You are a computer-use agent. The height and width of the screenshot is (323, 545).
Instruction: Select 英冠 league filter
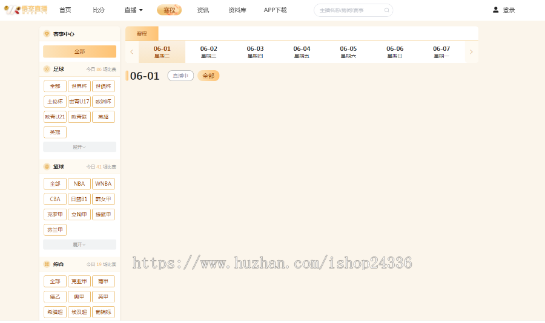55,132
